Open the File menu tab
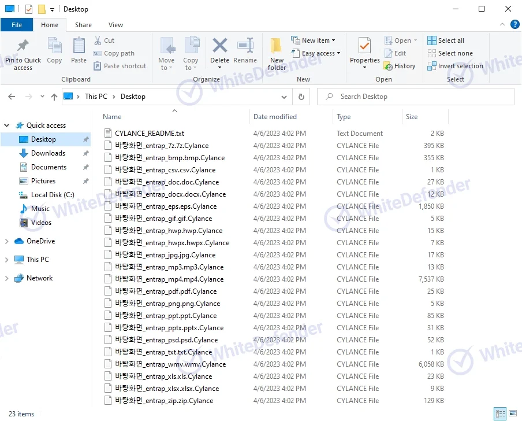The width and height of the screenshot is (522, 421). [x=17, y=25]
